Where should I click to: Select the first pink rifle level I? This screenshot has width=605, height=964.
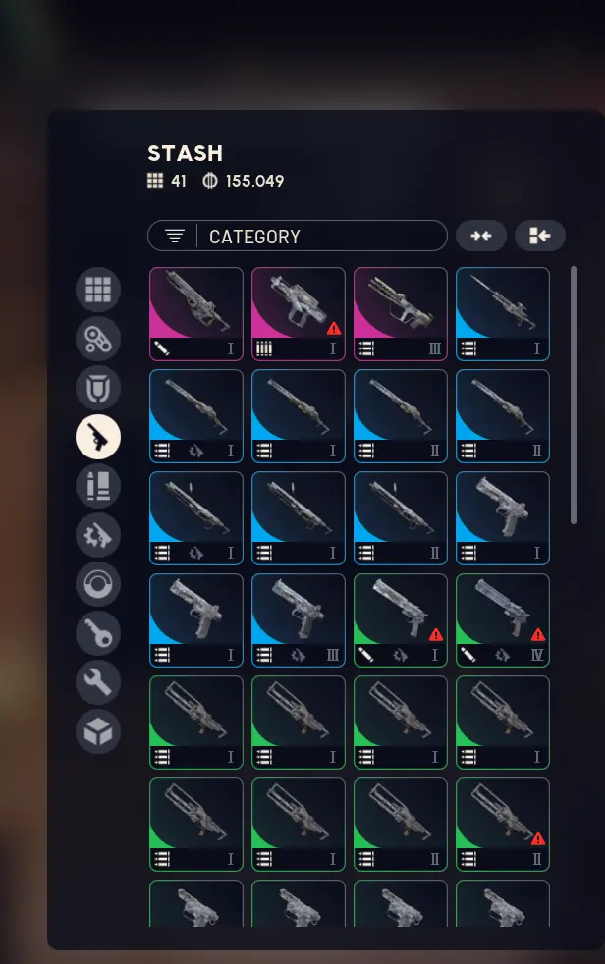pyautogui.click(x=196, y=314)
